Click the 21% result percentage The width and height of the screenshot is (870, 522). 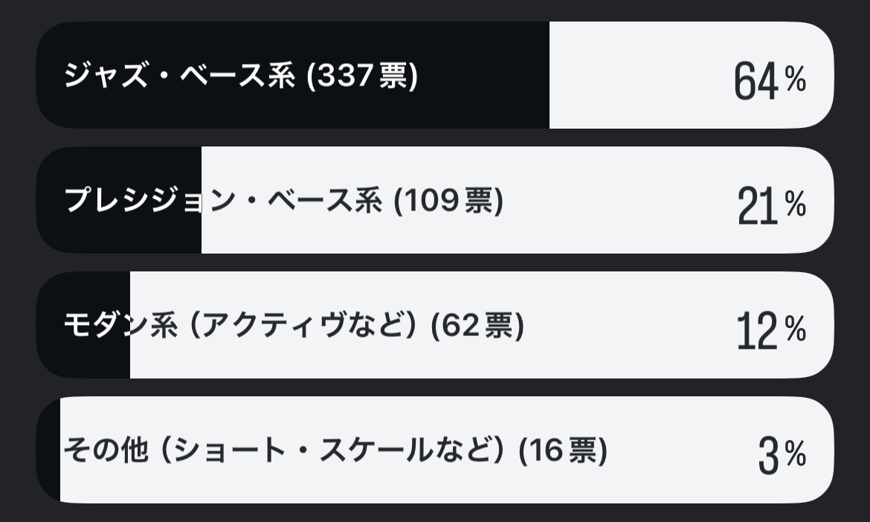click(x=770, y=205)
